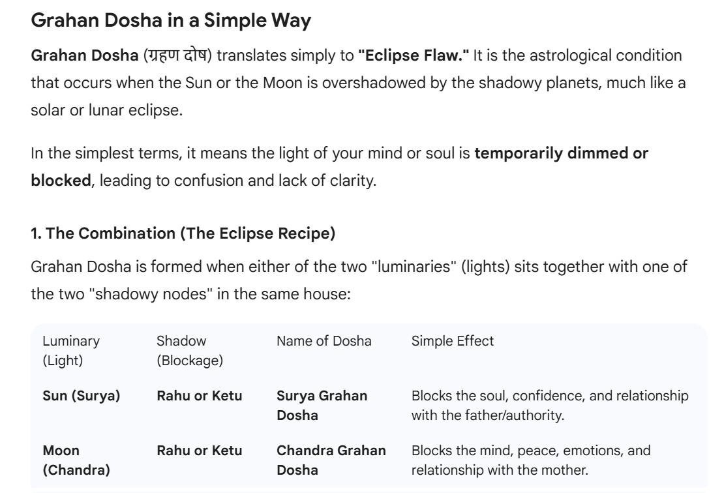Screen dimensions: 724x493
Task: Select the "Sun (Surya)" table cell
Action: coord(82,396)
